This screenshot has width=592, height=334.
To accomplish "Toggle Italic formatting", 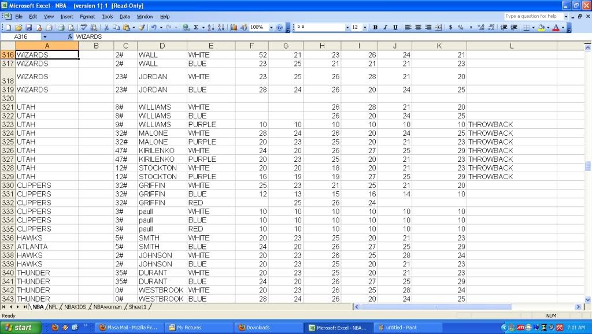I will [385, 27].
